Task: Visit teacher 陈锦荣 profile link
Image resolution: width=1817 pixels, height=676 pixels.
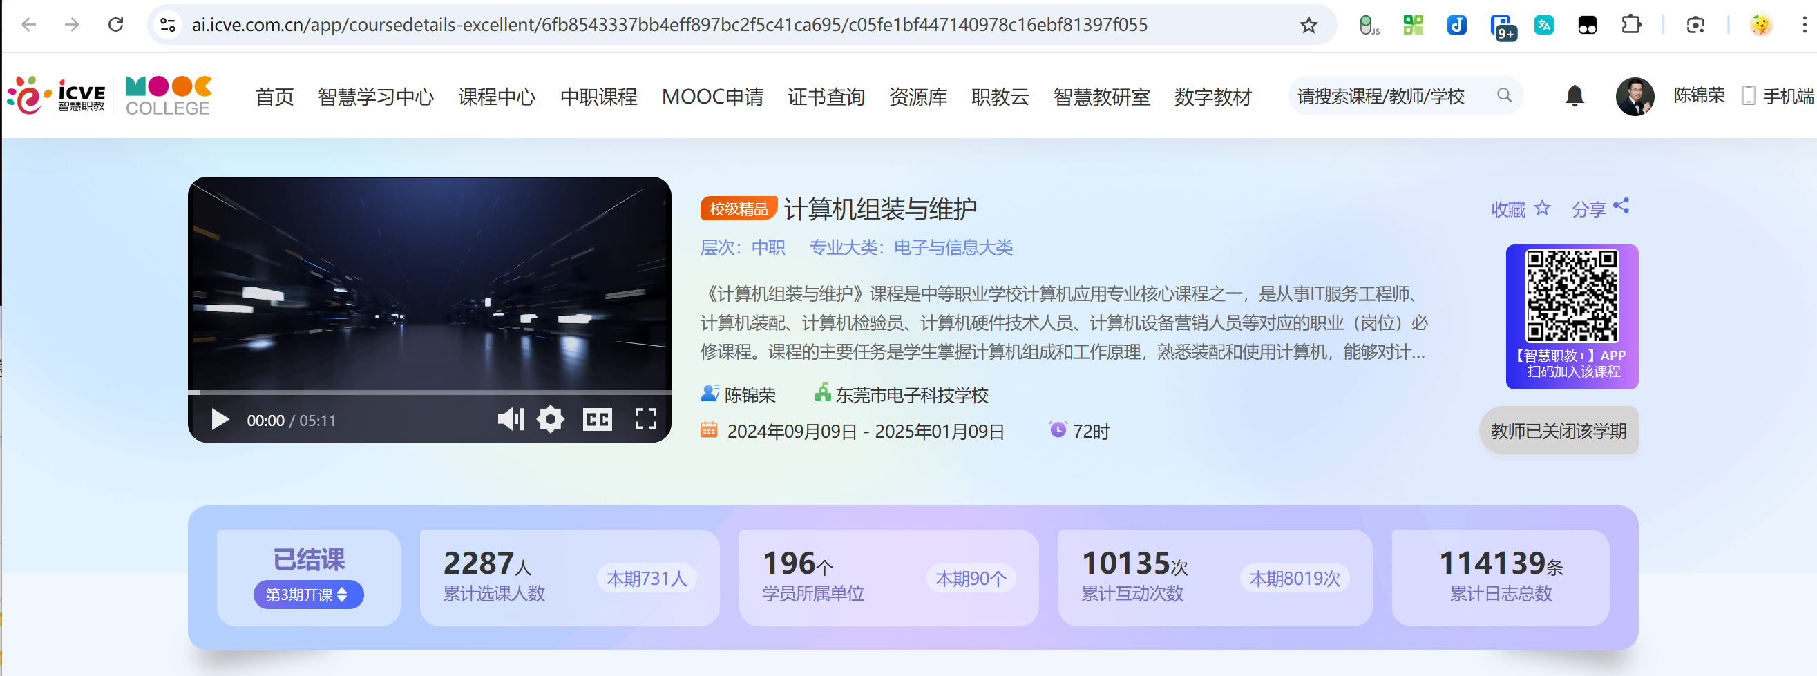Action: [750, 395]
